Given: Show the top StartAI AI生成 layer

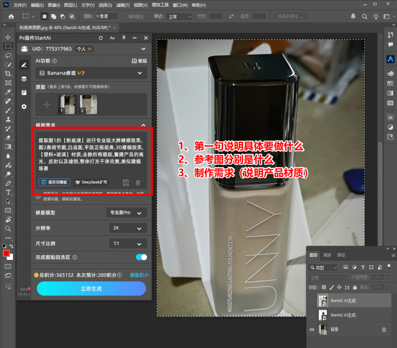Looking at the screenshot, I should click(x=312, y=301).
